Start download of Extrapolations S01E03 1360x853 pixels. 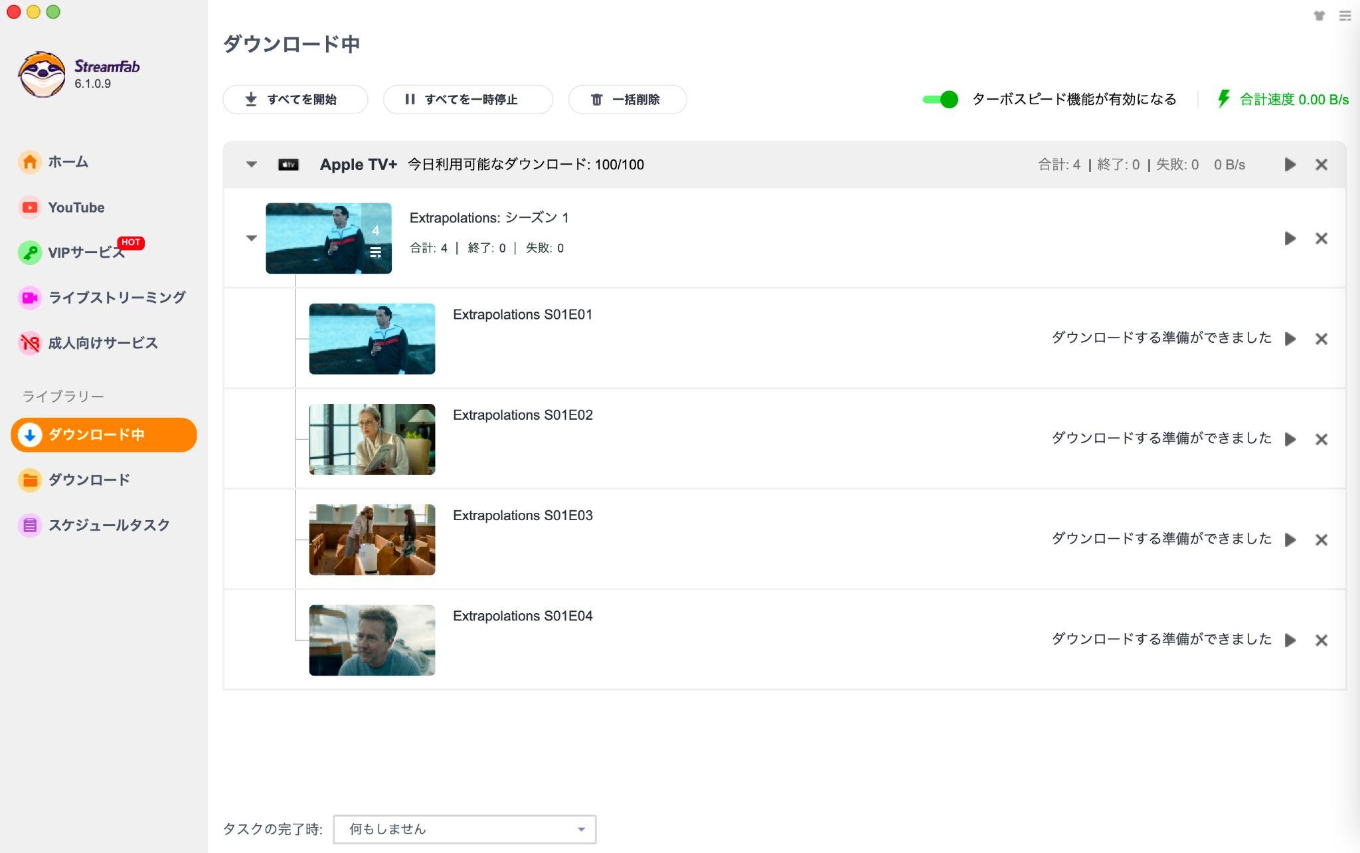point(1290,539)
